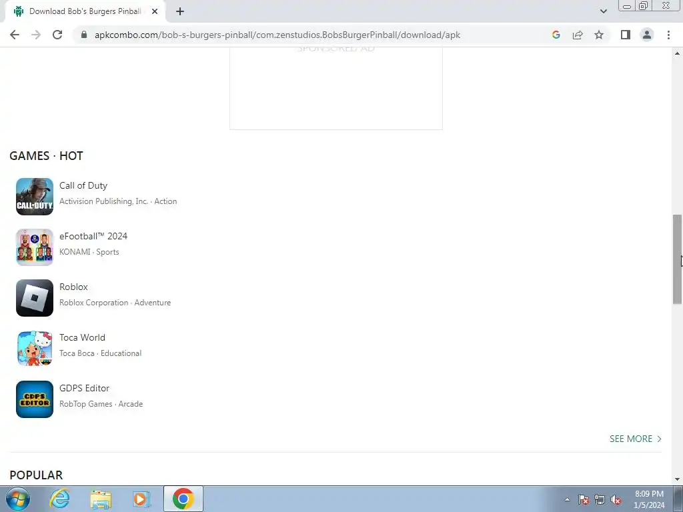Click 'Roblox Corporation · Adventure' text
This screenshot has width=683, height=512.
[x=115, y=303]
